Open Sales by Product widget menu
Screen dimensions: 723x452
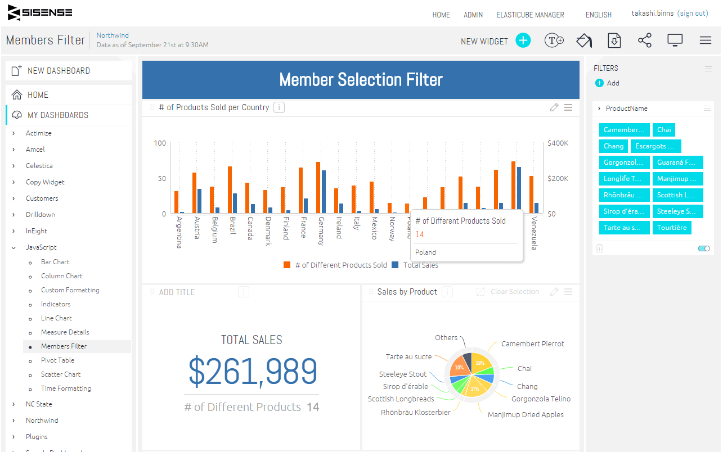click(568, 292)
